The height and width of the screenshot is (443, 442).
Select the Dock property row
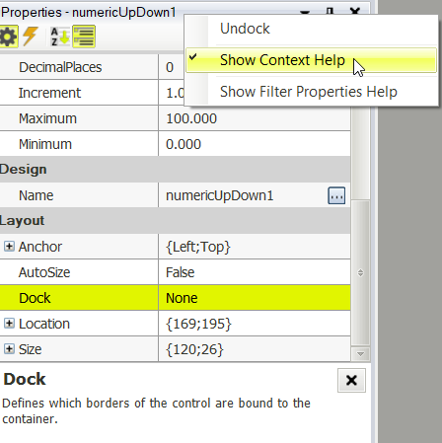point(175,298)
